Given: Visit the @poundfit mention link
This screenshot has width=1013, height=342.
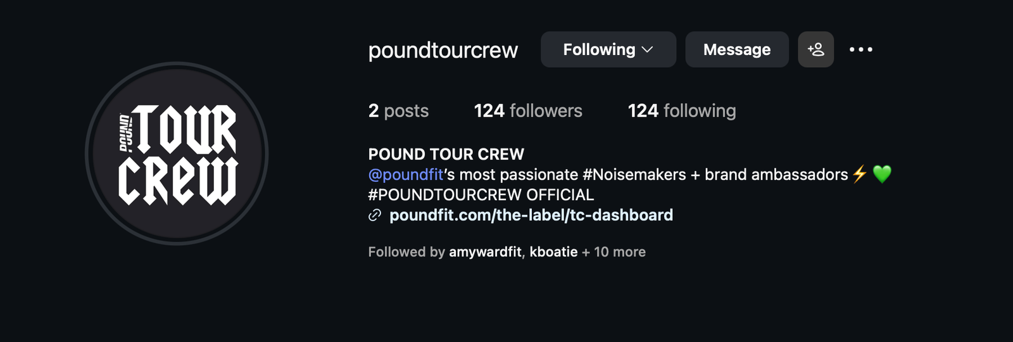Looking at the screenshot, I should (x=406, y=174).
